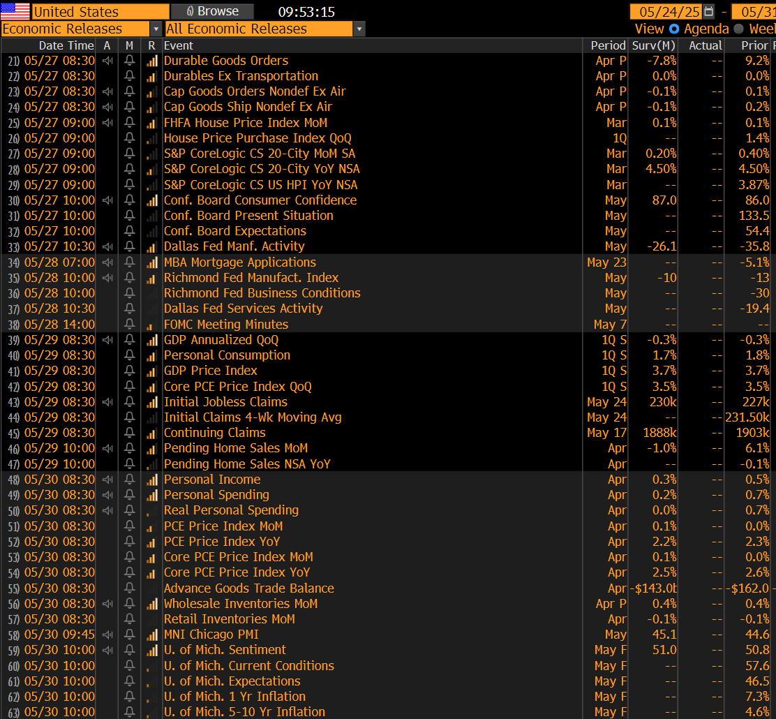Click alert bell for MBA Mortgage Applications

[x=129, y=262]
